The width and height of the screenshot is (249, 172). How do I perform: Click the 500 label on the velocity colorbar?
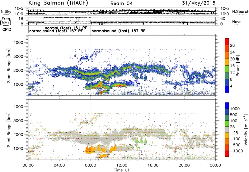tap(234, 115)
